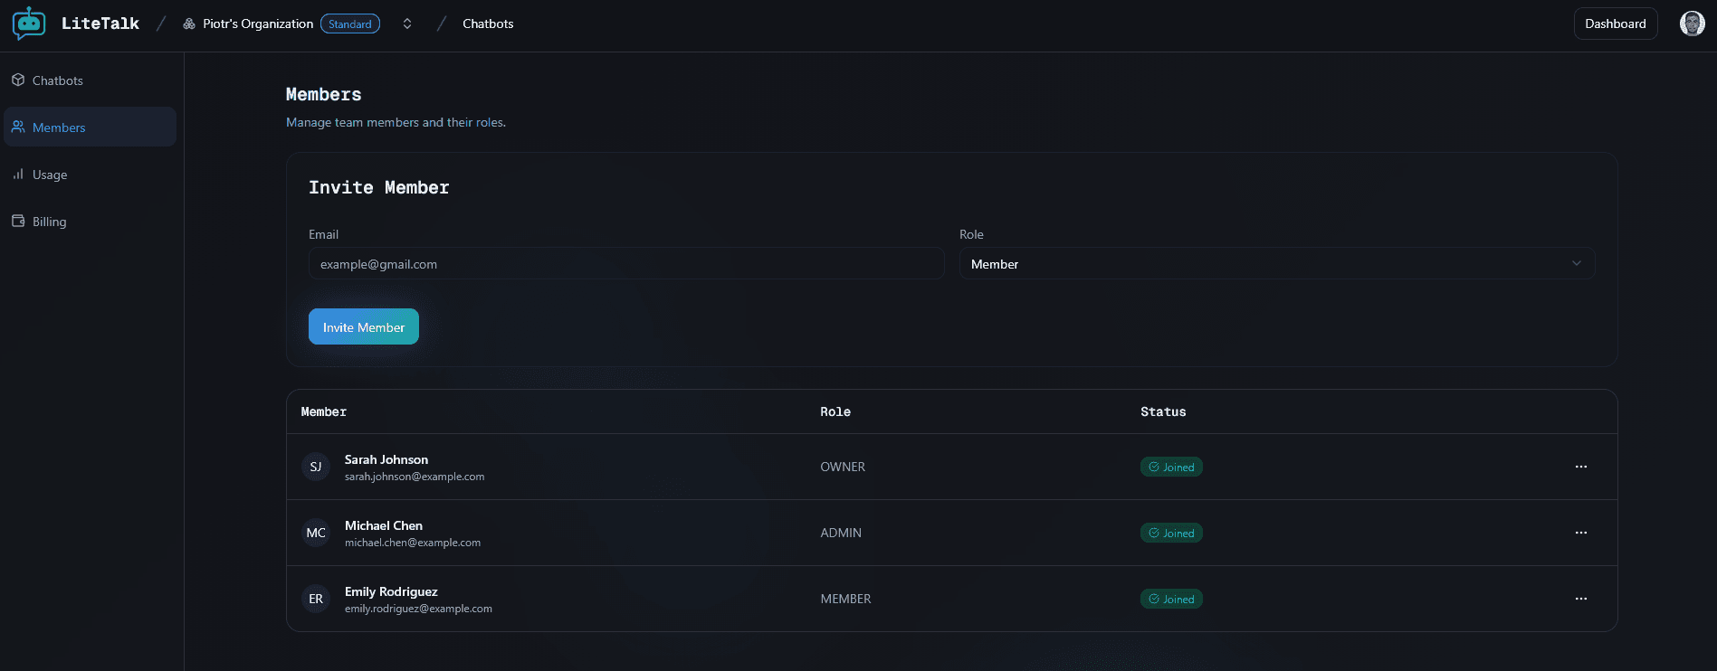Expand the organization switcher chevrons
This screenshot has height=671, width=1717.
click(x=407, y=24)
